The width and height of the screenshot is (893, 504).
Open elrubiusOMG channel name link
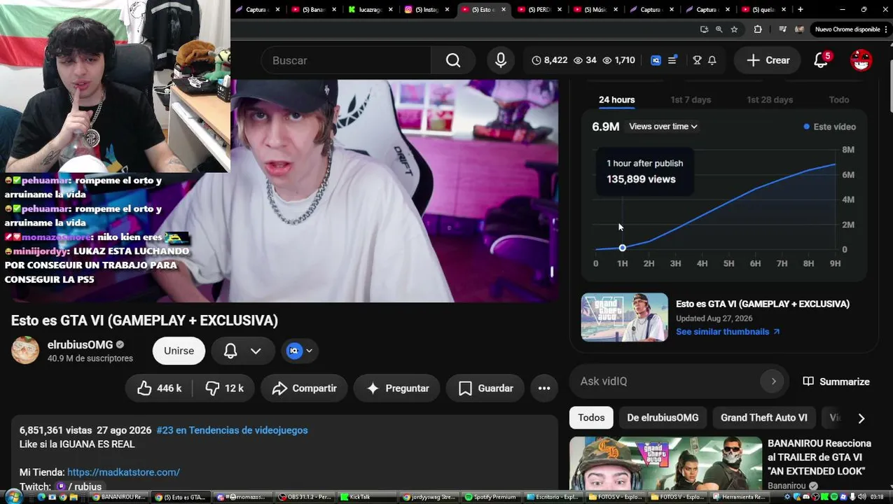(80, 344)
